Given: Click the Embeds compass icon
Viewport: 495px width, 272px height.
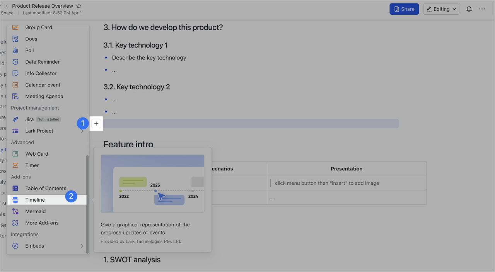Looking at the screenshot, I should (x=15, y=246).
